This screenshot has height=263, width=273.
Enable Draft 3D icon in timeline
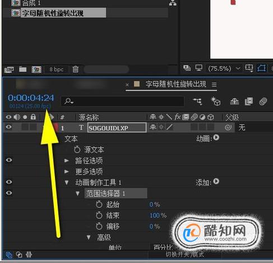[x=216, y=101]
